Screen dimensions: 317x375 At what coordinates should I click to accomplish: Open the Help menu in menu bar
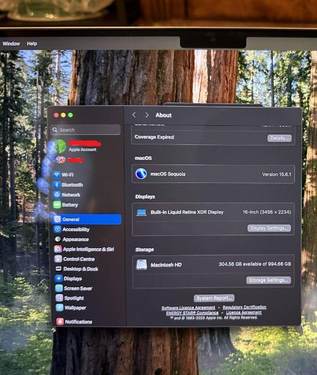[32, 43]
